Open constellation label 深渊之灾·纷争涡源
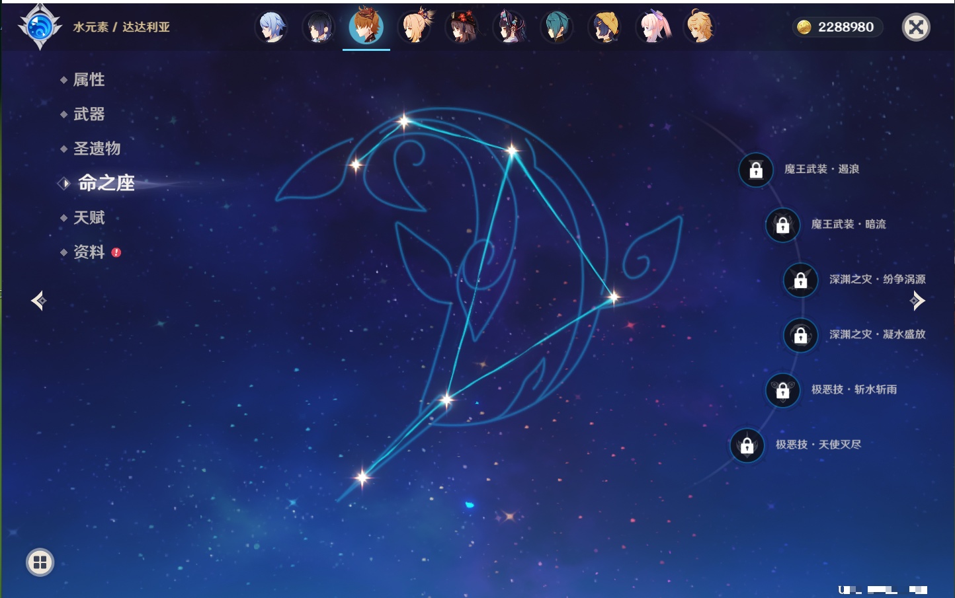The height and width of the screenshot is (598, 955). (878, 279)
